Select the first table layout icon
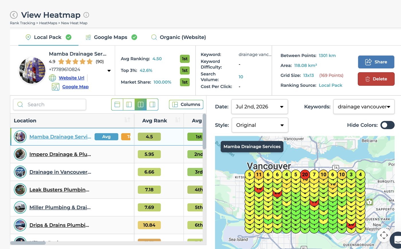This screenshot has width=401, height=249. click(x=117, y=105)
